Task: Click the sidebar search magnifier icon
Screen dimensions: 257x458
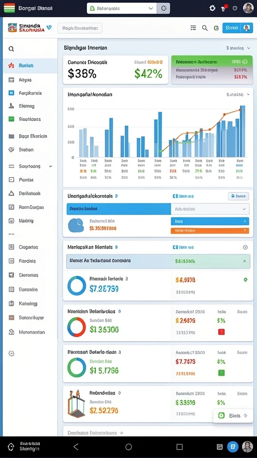Action: [x=11, y=49]
